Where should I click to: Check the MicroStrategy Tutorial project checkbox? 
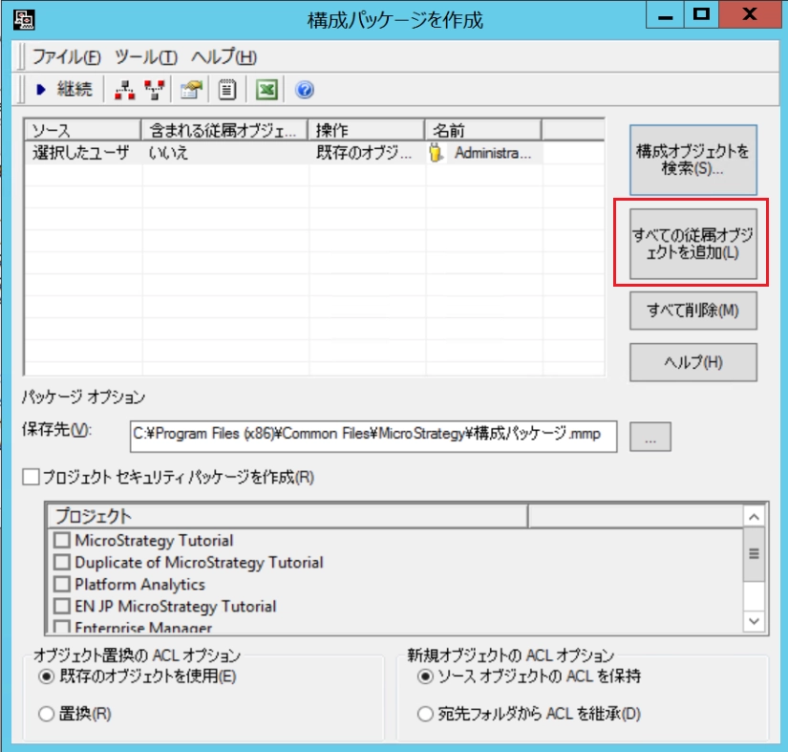pyautogui.click(x=62, y=541)
